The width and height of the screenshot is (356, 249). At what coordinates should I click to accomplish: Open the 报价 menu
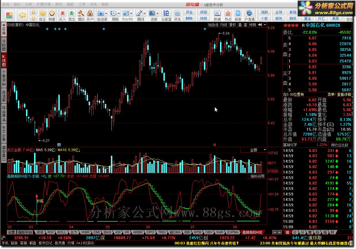tap(17, 5)
